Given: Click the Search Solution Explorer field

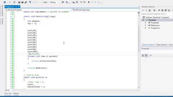Looking at the screenshot, I should click(157, 14).
